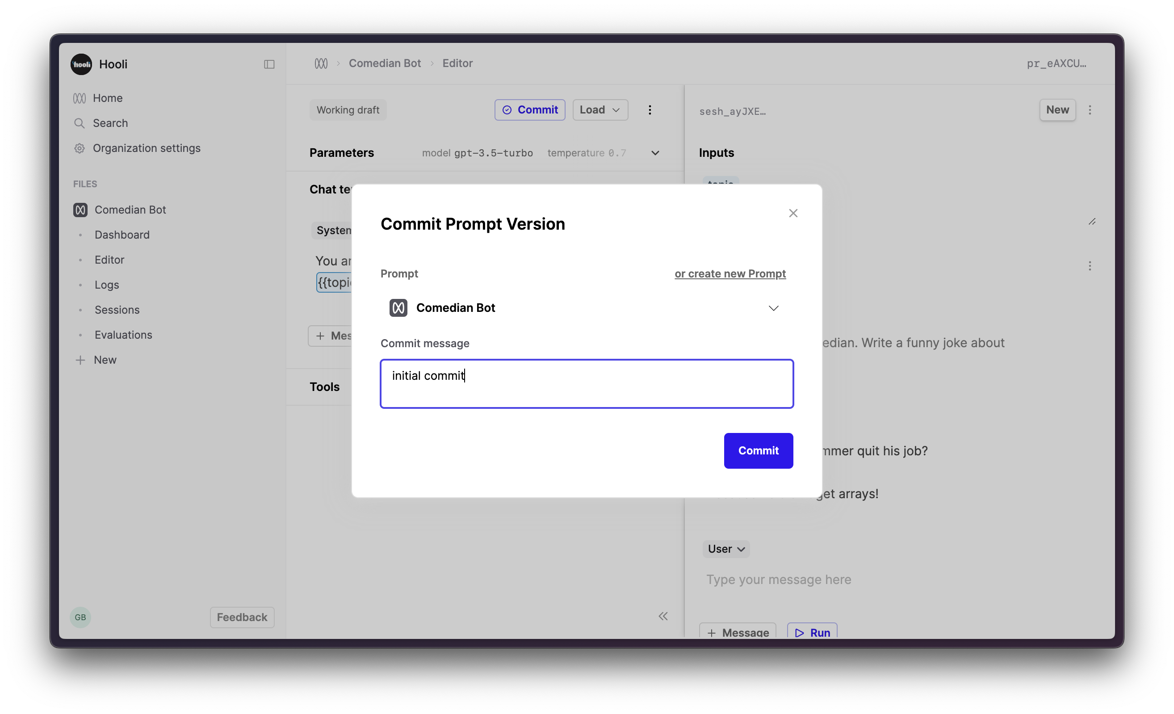Open the Logs page under Comedian Bot
Screen dimensions: 1174x714
pyautogui.click(x=106, y=285)
